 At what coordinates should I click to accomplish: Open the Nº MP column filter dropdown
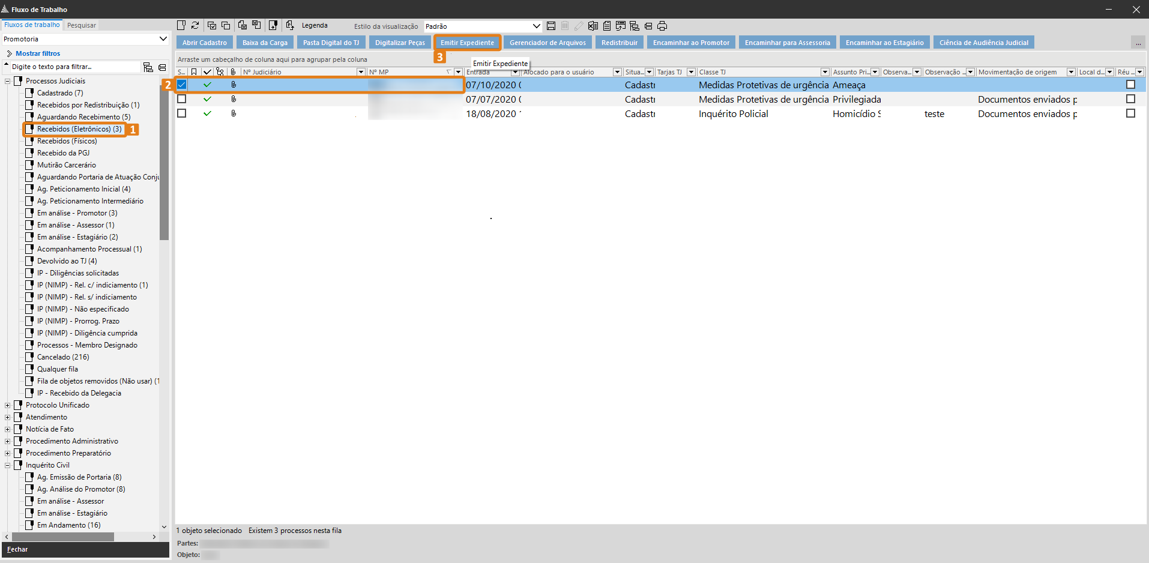[x=458, y=72]
